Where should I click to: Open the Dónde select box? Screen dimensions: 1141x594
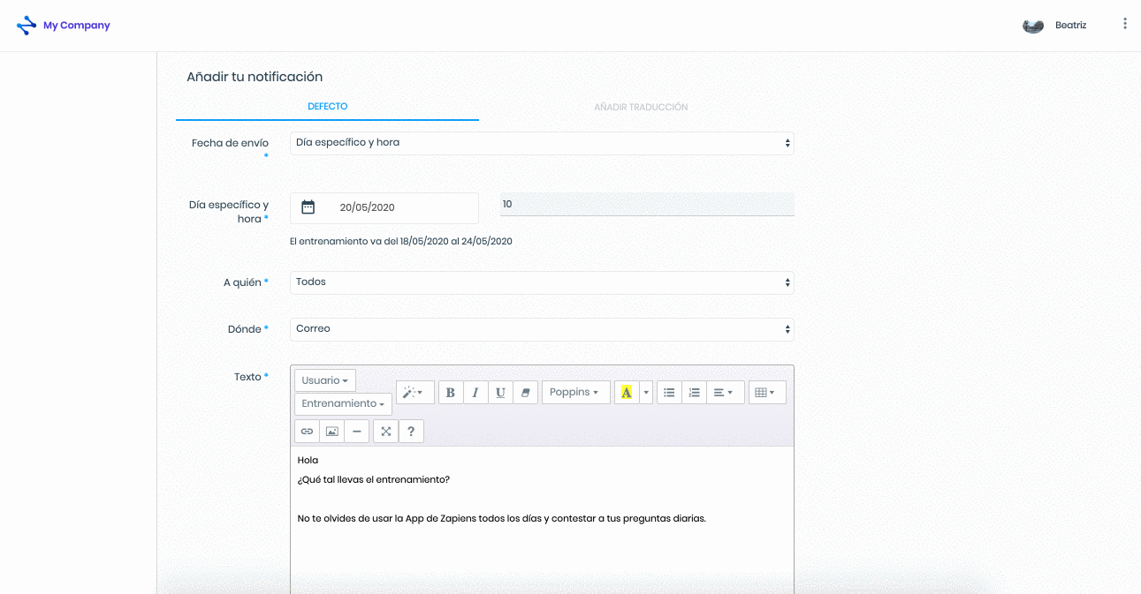(542, 329)
